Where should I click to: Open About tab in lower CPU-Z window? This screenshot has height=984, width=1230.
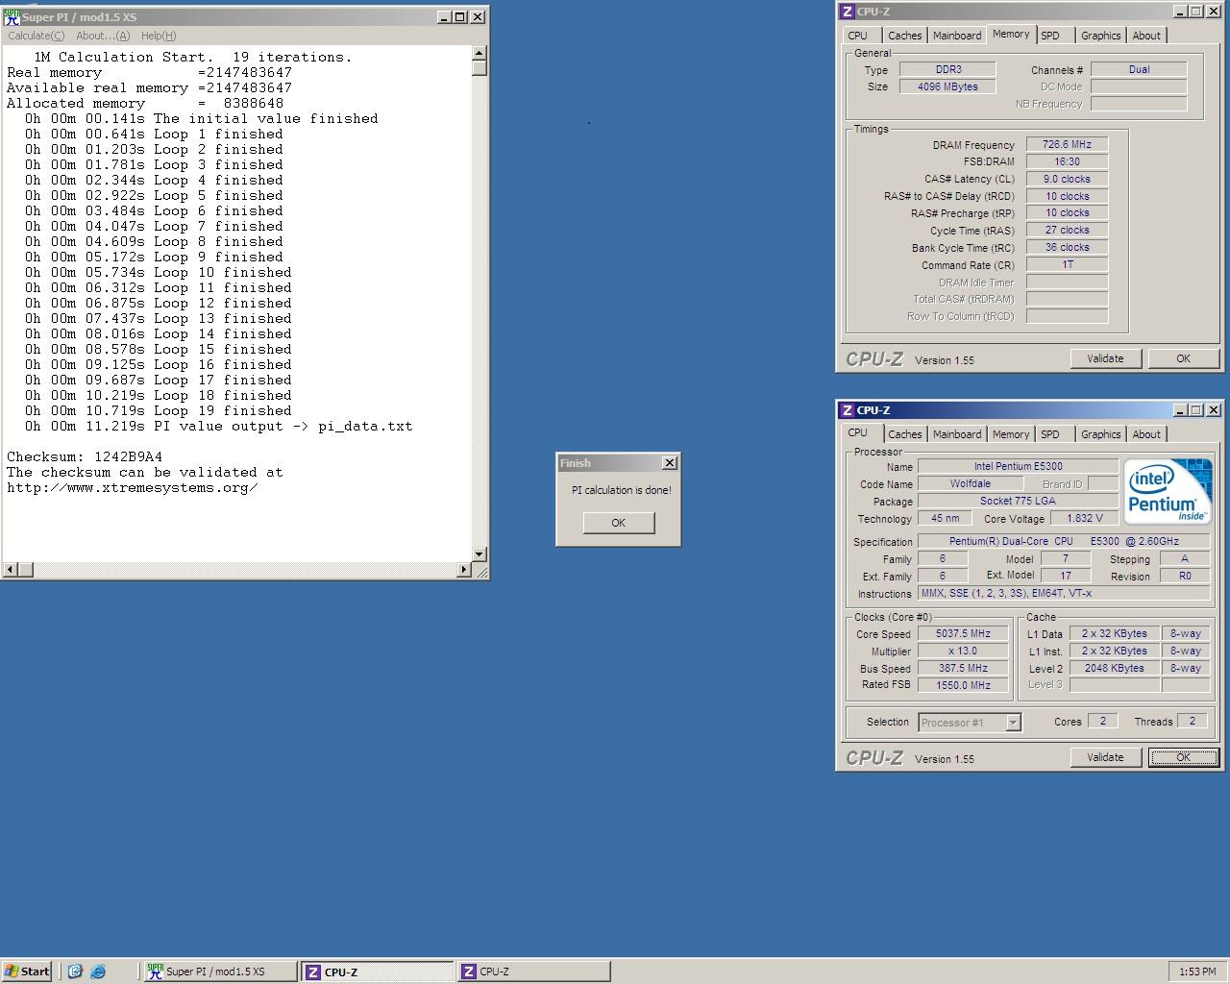tap(1146, 434)
